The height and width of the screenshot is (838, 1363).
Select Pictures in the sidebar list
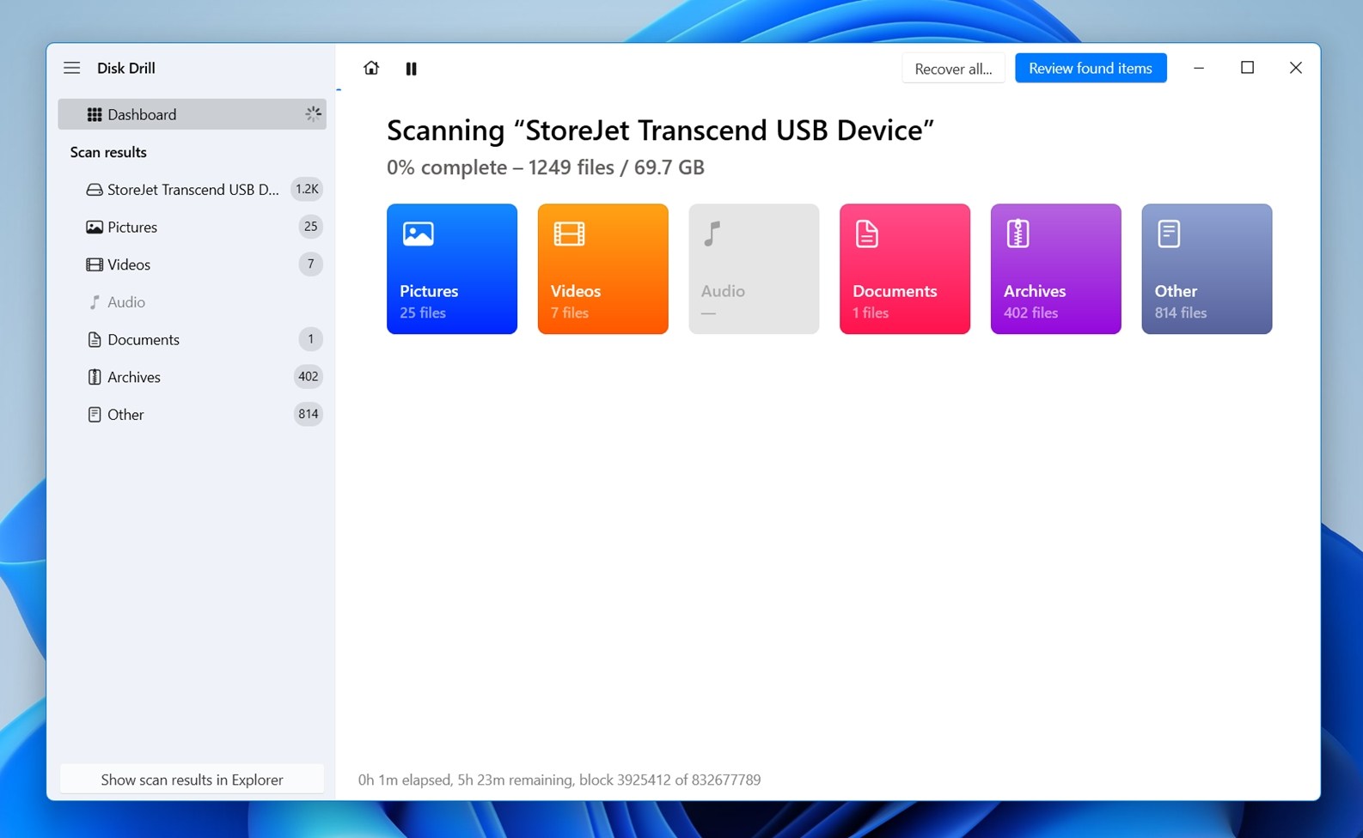(132, 228)
